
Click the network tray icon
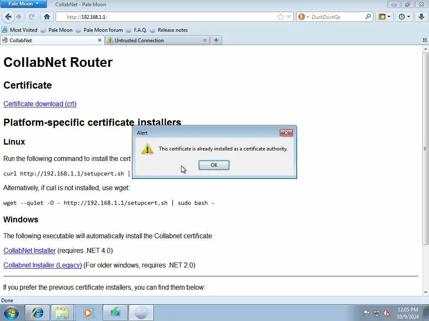(377, 313)
